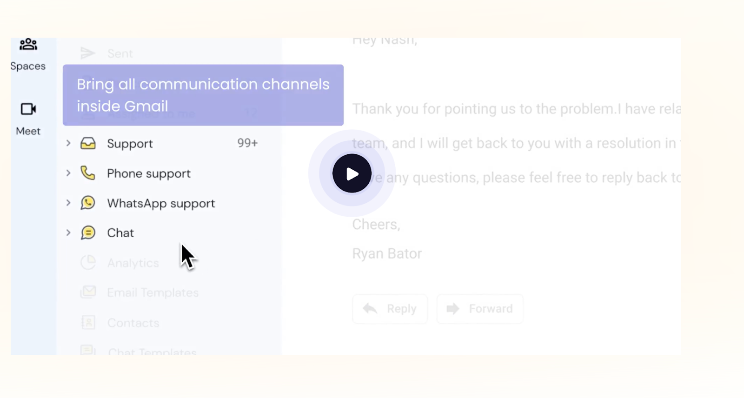Open the WhatsApp support label
The width and height of the screenshot is (744, 398).
click(161, 203)
